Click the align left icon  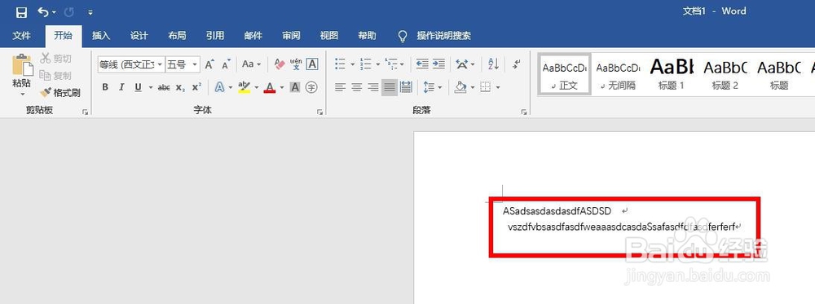(x=340, y=87)
